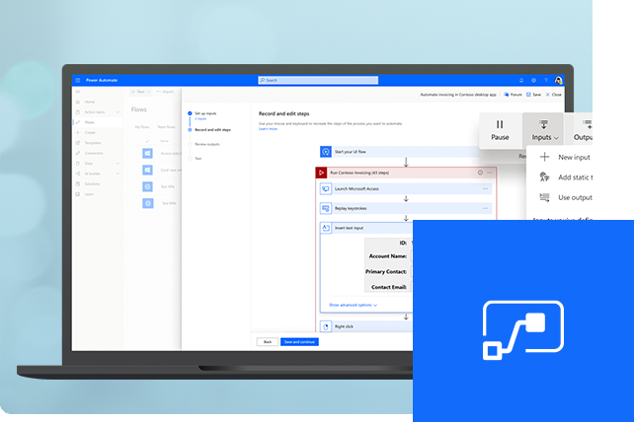Select the Replay keystrokes step
Screen dimensions: 634x422
coord(406,208)
